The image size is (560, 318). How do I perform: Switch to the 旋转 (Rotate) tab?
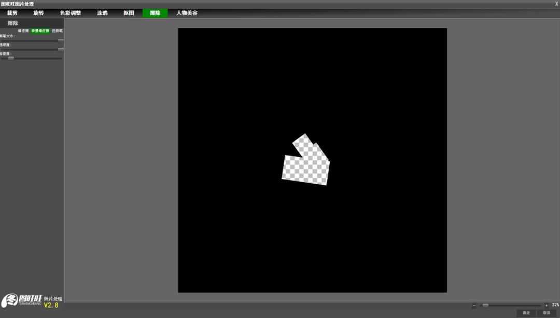point(38,13)
